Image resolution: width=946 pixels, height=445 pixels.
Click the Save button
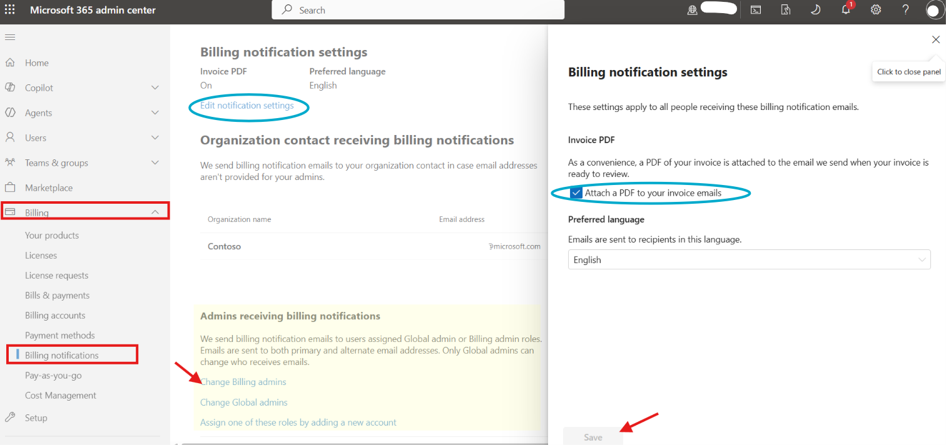pyautogui.click(x=593, y=437)
